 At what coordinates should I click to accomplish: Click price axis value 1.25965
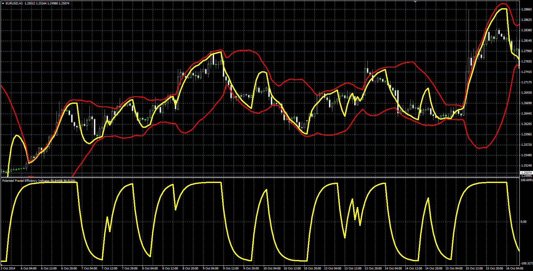[526, 134]
